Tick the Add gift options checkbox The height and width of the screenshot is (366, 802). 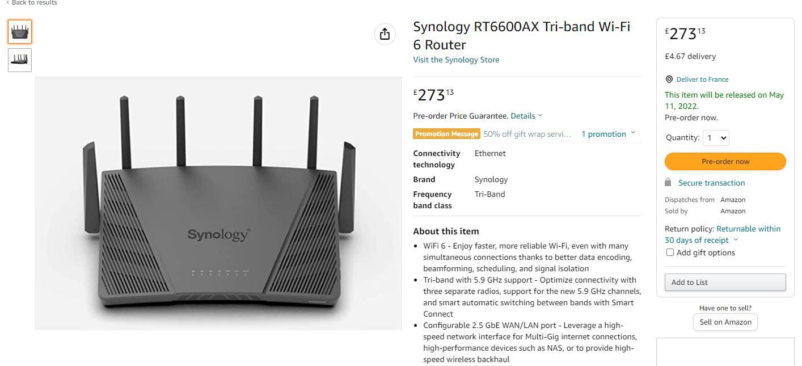(x=670, y=253)
